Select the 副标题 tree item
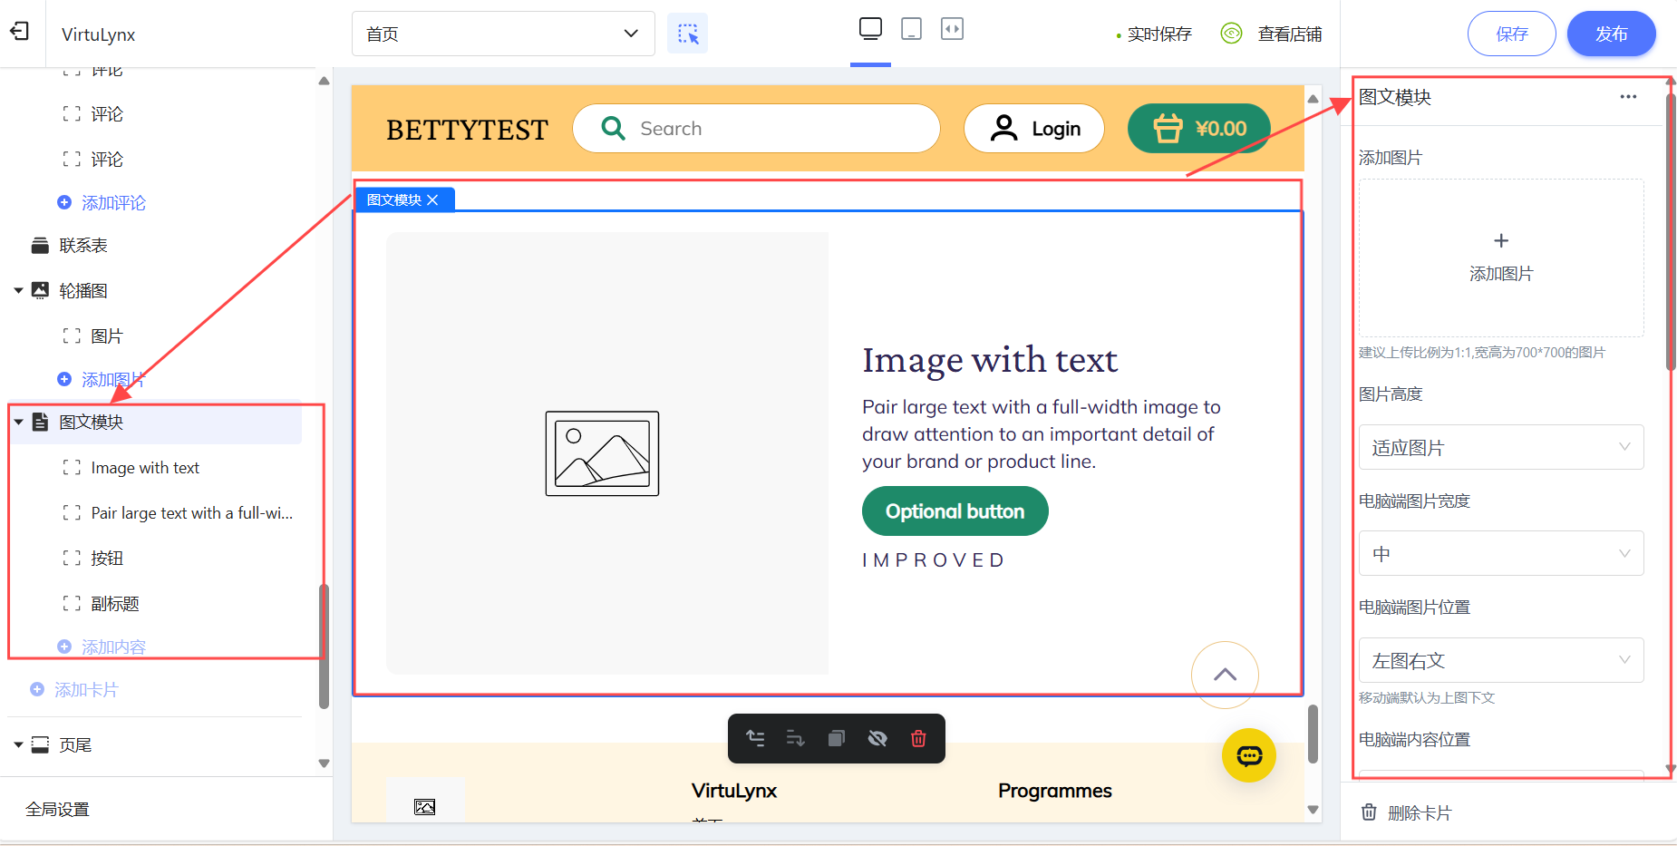The image size is (1677, 846). (x=115, y=604)
